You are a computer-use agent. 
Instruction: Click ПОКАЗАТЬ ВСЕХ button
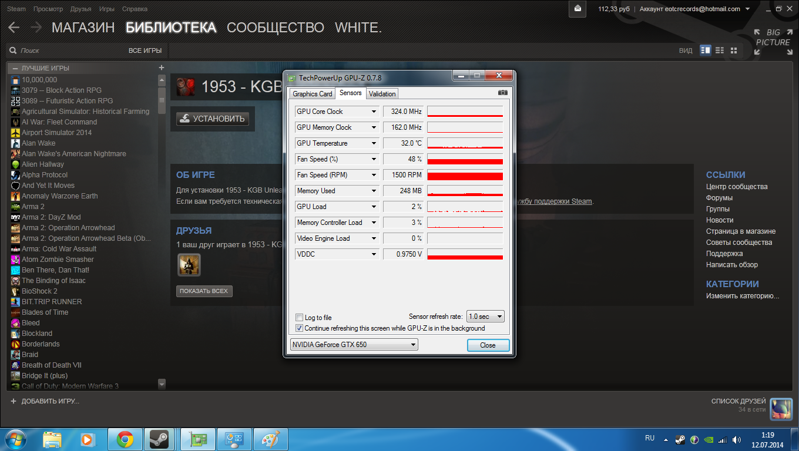point(204,291)
